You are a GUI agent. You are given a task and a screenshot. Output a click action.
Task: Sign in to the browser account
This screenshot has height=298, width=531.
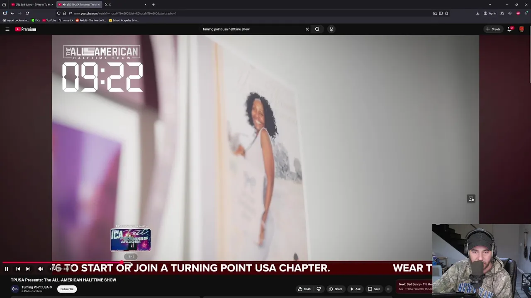click(490, 13)
